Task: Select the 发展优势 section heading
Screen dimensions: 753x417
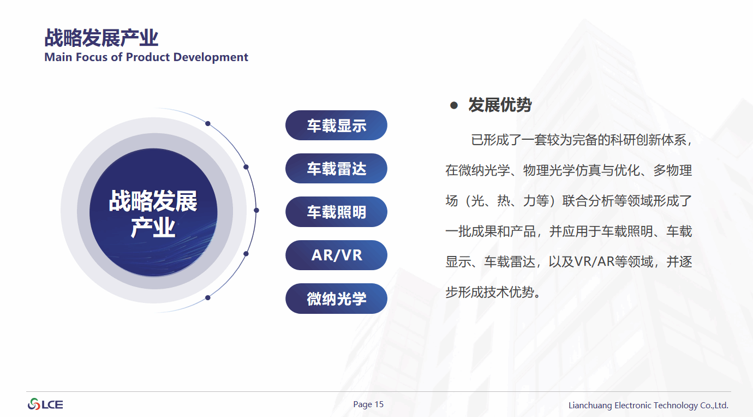Action: (x=499, y=105)
